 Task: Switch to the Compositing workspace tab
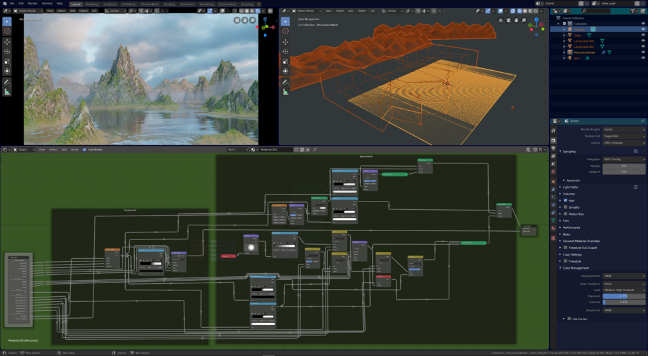tap(227, 4)
